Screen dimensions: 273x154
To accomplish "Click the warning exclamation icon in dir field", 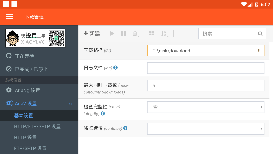I will [x=259, y=51].
